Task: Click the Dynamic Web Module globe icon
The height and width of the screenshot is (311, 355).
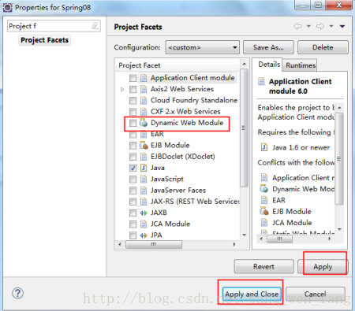Action: tap(144, 123)
